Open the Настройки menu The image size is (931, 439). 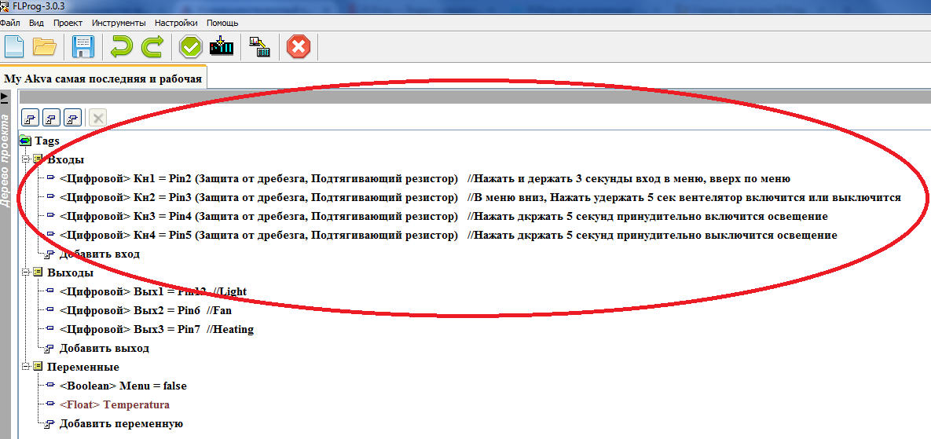(176, 23)
